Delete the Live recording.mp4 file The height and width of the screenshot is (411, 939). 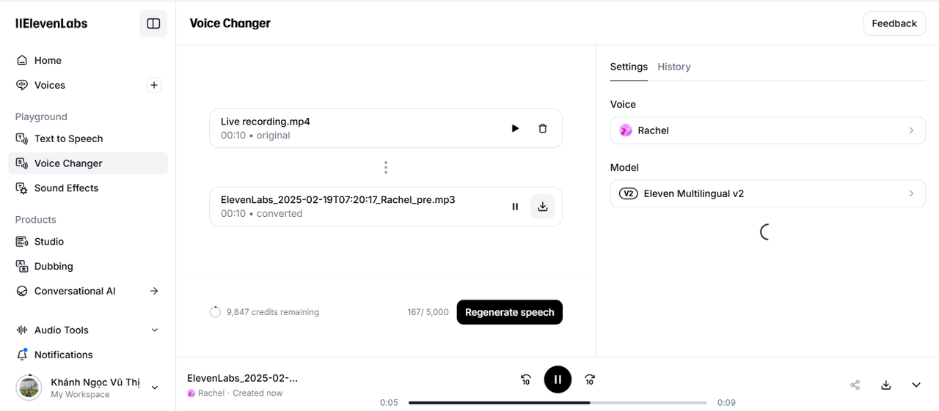[x=543, y=129]
